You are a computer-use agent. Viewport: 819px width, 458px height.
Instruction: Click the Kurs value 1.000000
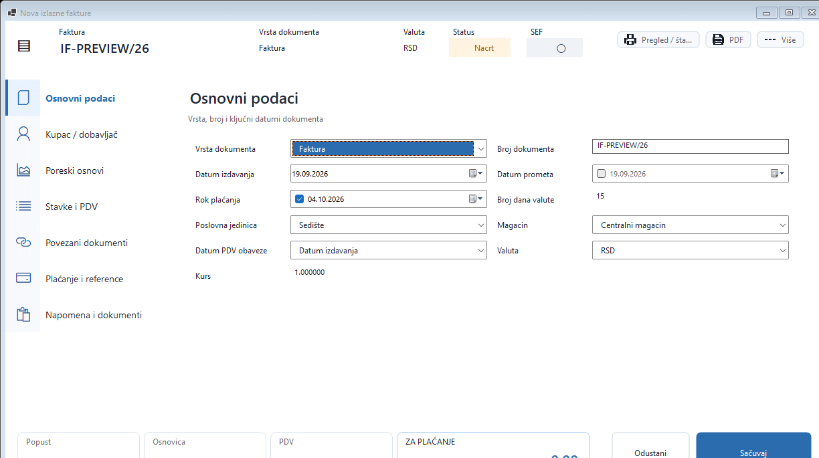310,272
